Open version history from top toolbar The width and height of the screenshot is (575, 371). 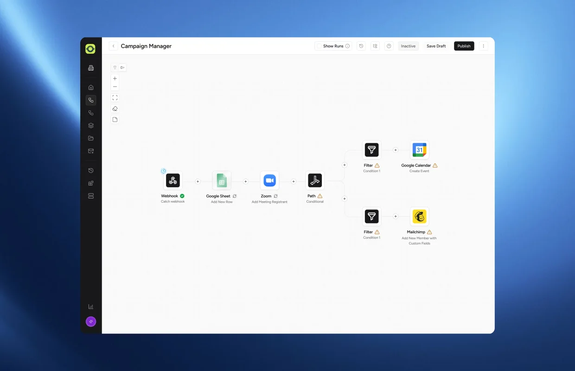(x=361, y=46)
